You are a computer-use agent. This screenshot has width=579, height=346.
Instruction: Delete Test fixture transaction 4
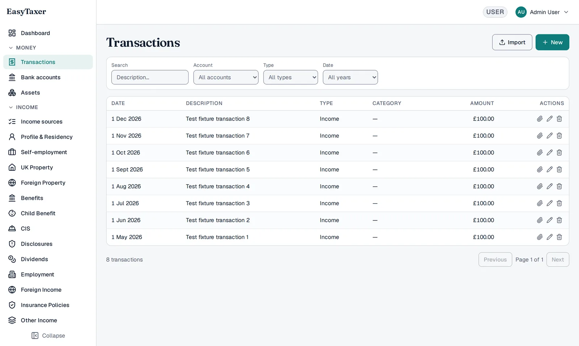[559, 186]
